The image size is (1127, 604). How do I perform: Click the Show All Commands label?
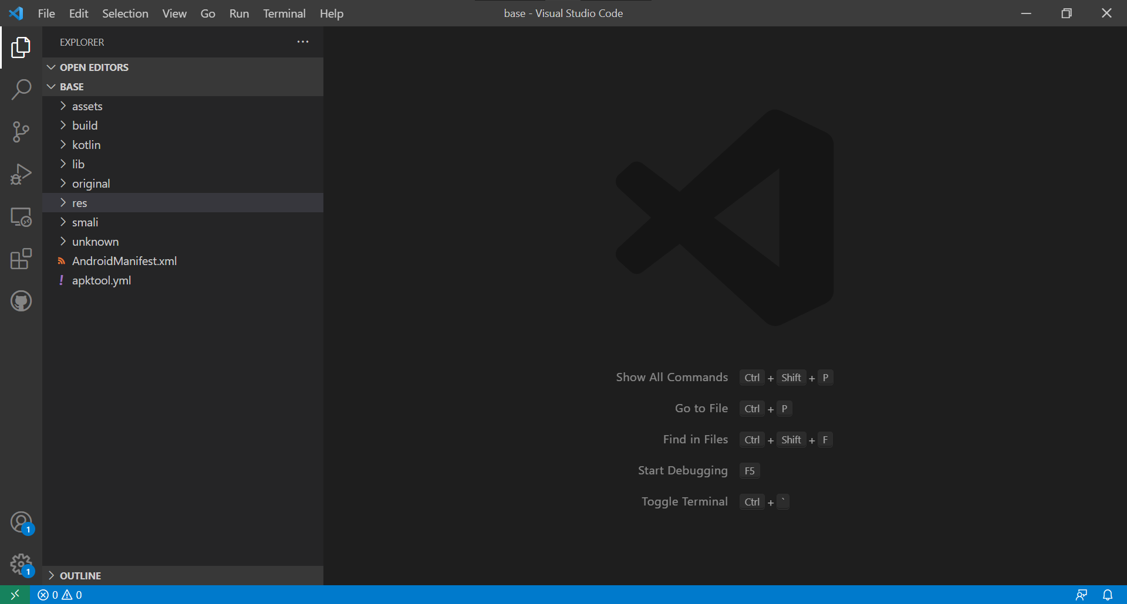point(672,377)
